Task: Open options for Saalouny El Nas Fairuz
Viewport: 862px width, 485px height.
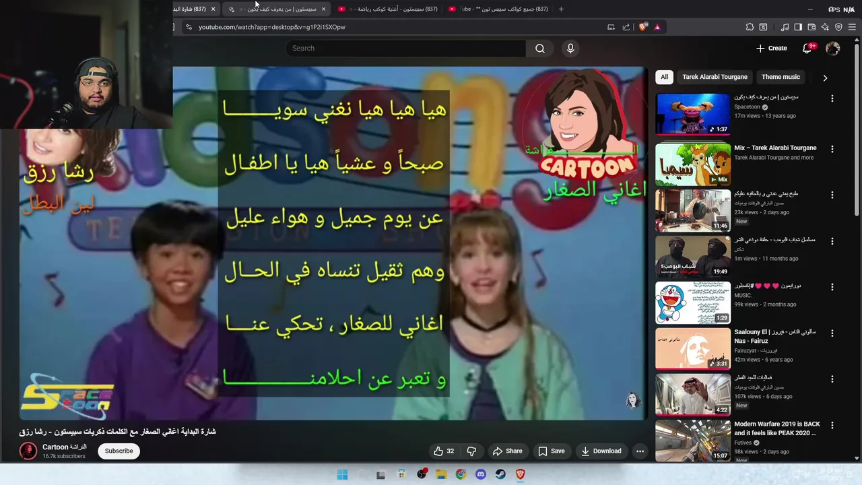Action: click(x=832, y=333)
